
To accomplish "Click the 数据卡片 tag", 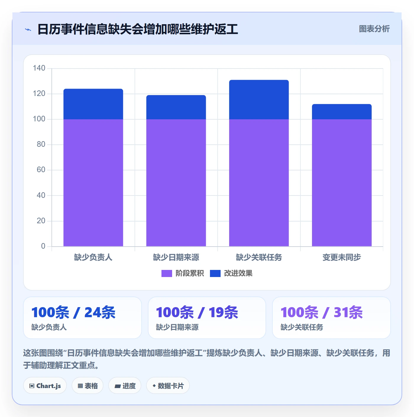I will (x=168, y=386).
